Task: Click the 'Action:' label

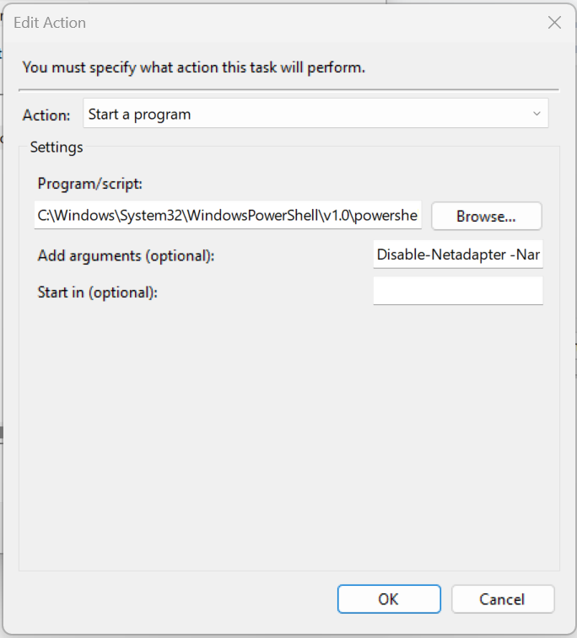Action: click(46, 115)
